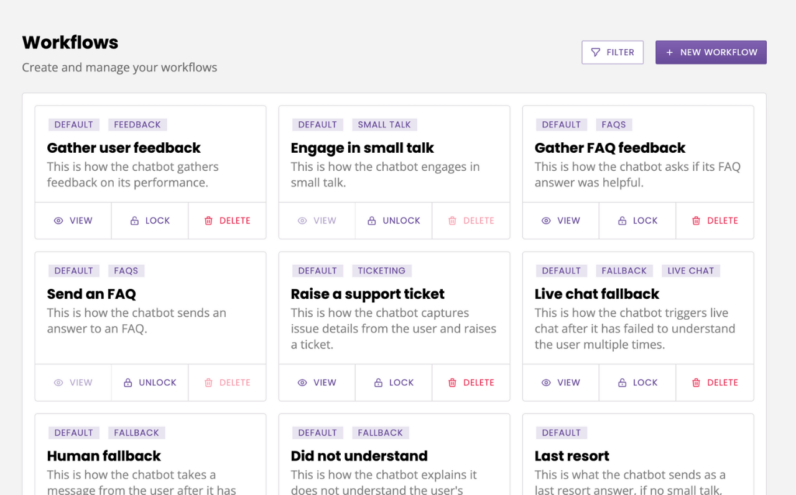Open the Did not understand workflow card
This screenshot has width=796, height=495.
click(359, 455)
